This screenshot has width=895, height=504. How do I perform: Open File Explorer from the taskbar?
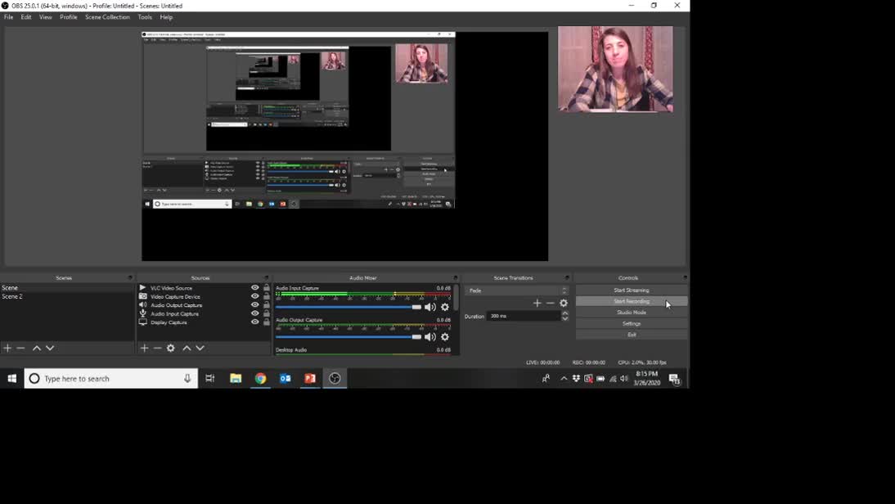click(236, 379)
